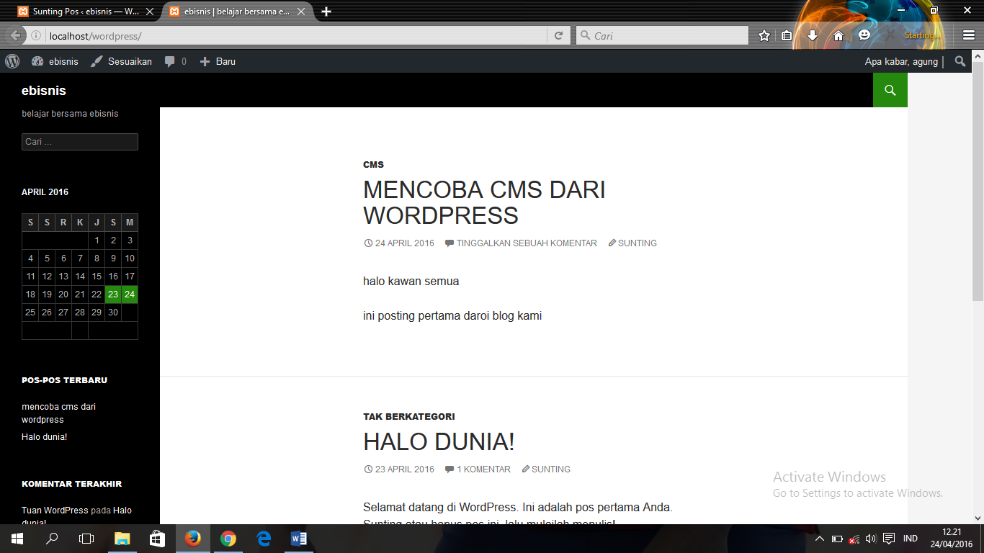Click Sunting under Halo Dunia post
The image size is (984, 553).
(546, 469)
